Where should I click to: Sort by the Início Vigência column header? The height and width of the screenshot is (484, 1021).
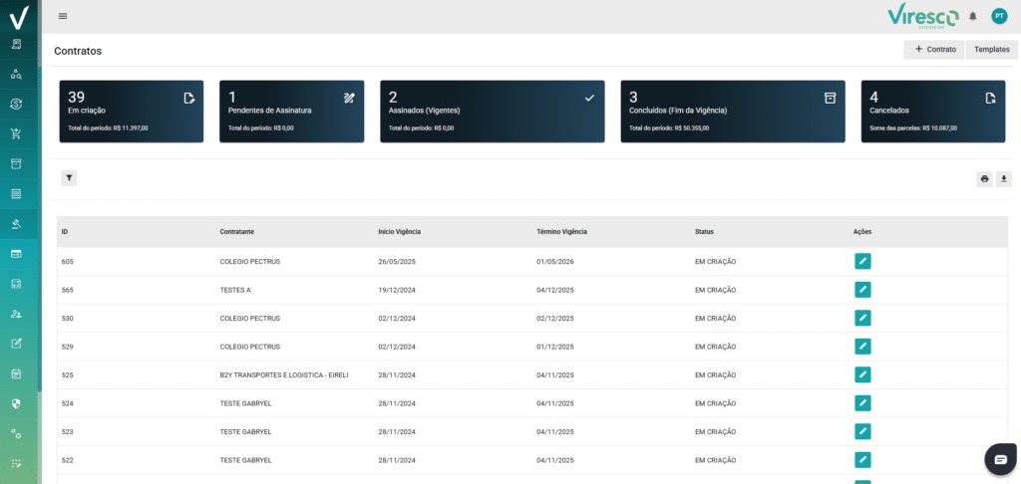pyautogui.click(x=399, y=231)
